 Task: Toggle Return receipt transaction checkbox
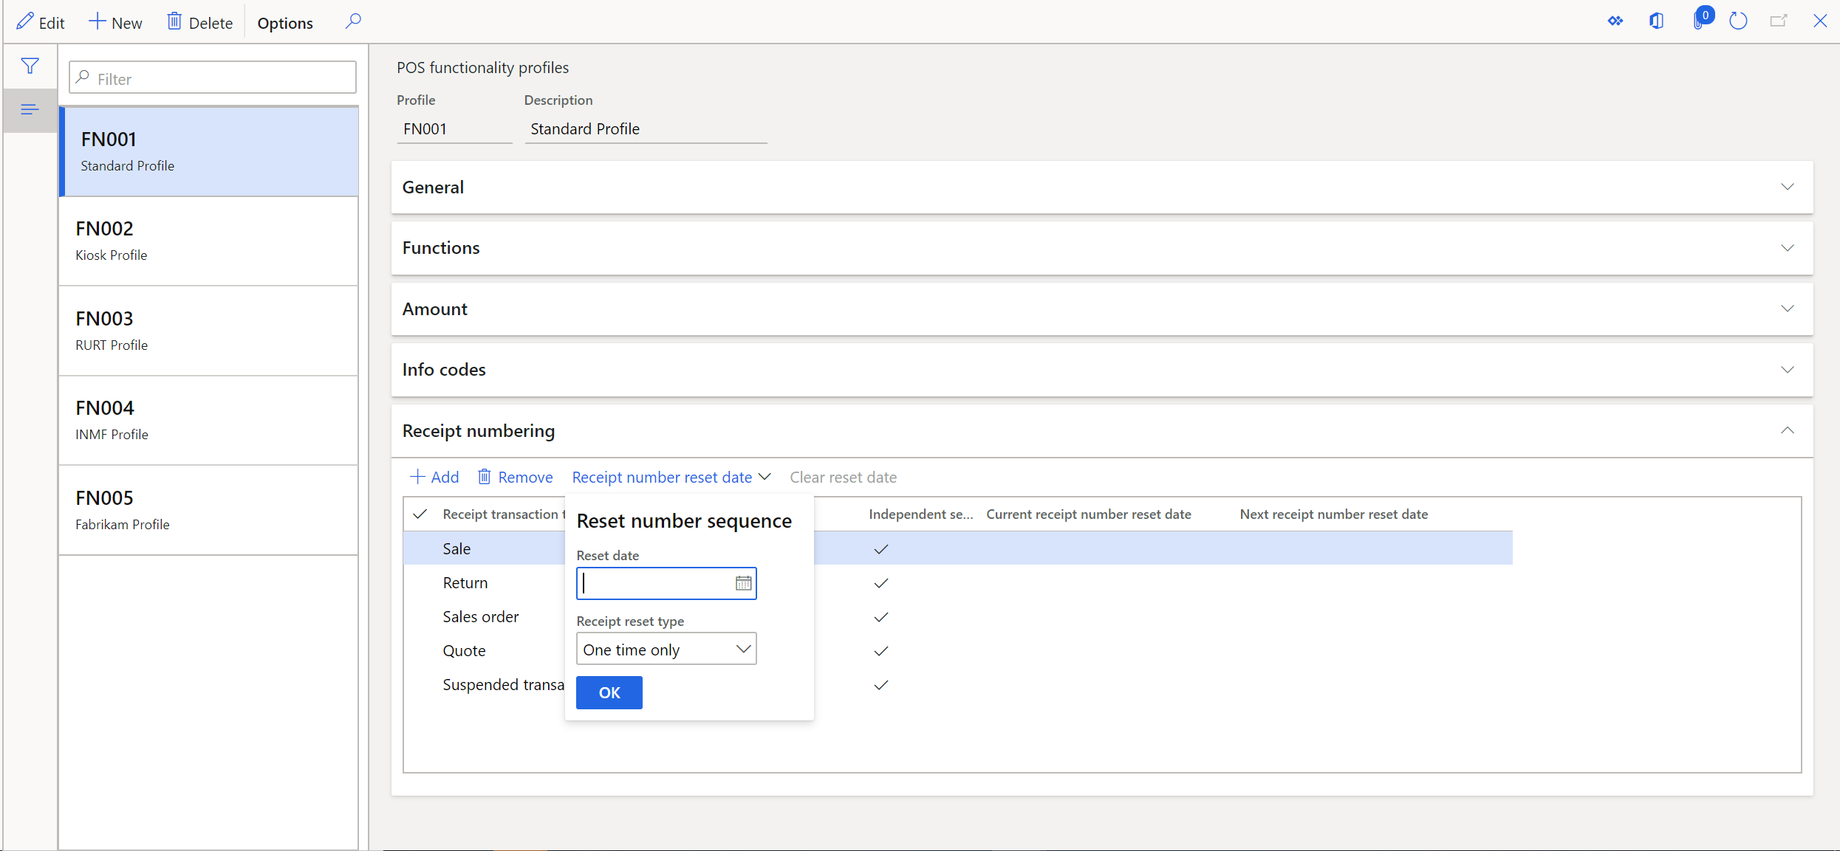(x=424, y=582)
